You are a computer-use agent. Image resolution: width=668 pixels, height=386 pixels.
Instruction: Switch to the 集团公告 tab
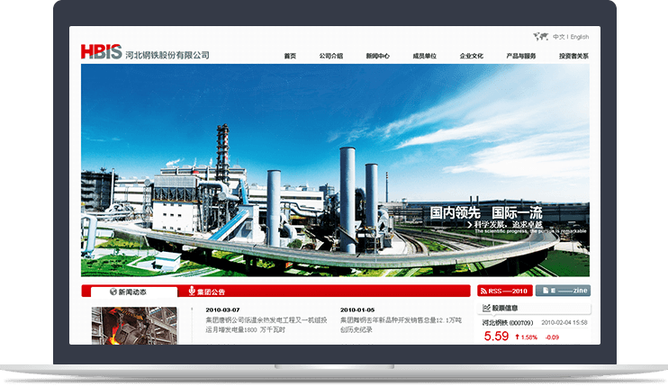click(212, 292)
